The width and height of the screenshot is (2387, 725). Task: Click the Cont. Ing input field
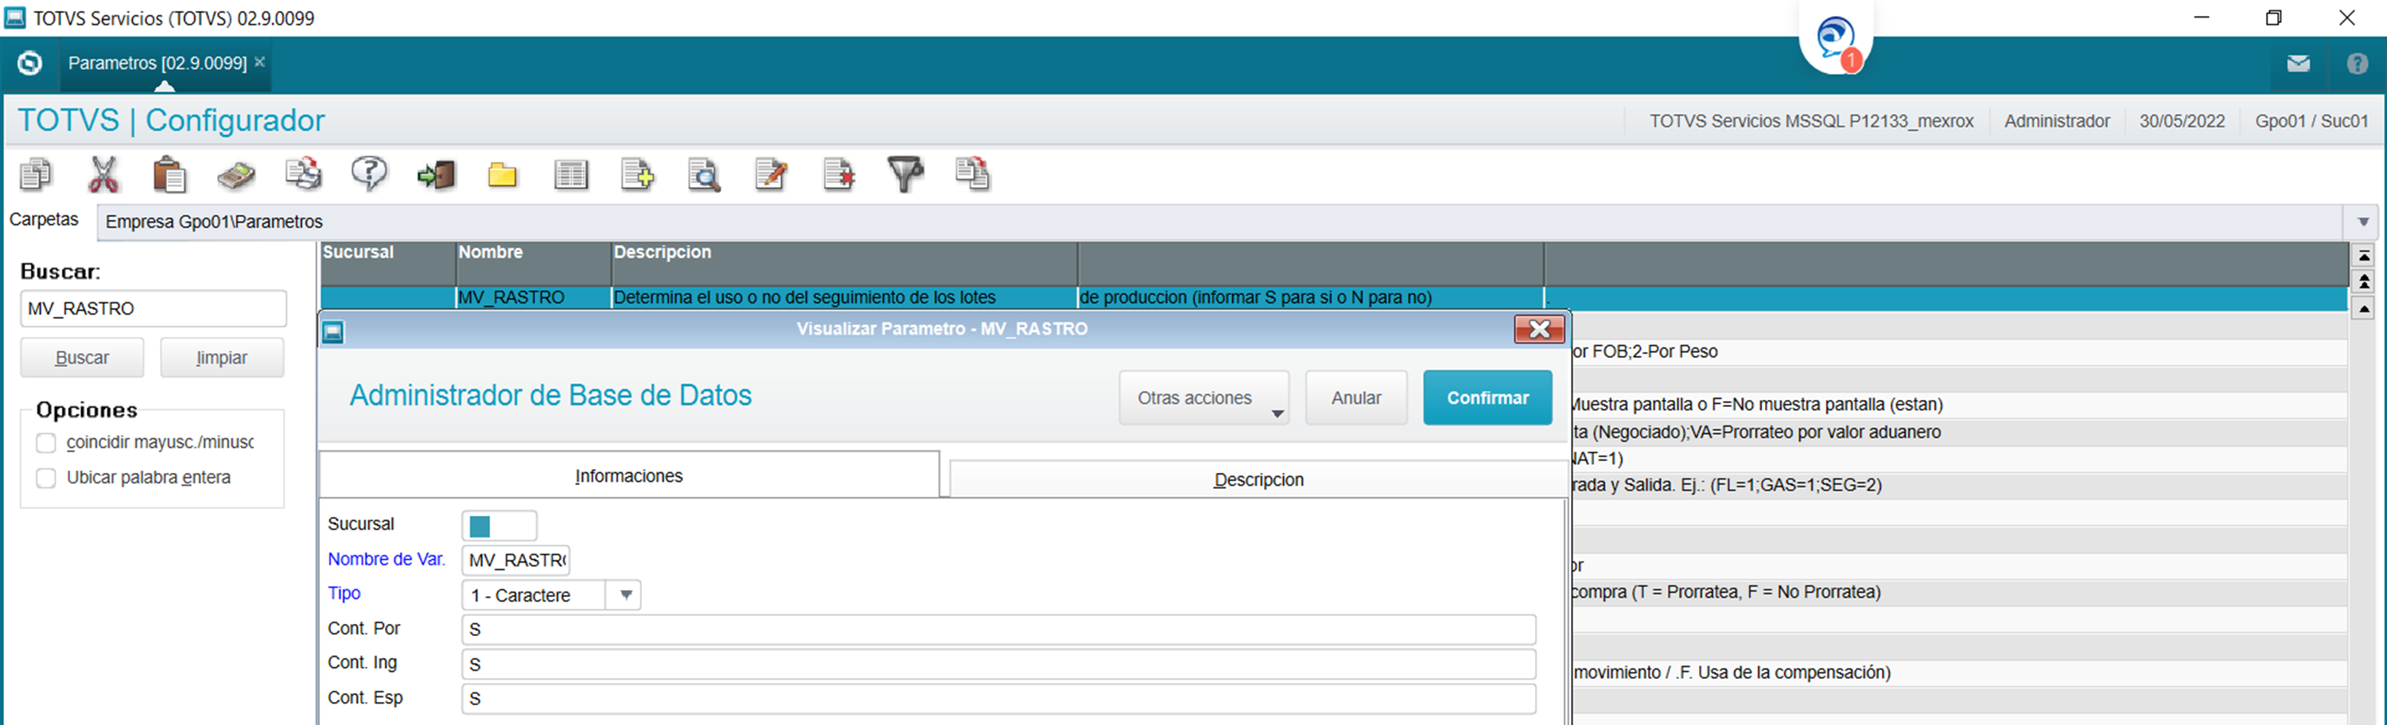click(x=999, y=664)
